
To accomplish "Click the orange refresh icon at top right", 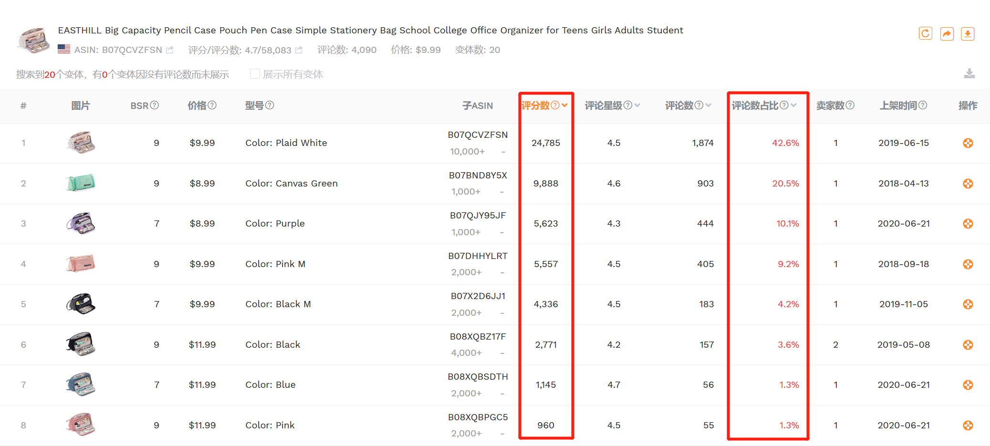I will (925, 33).
